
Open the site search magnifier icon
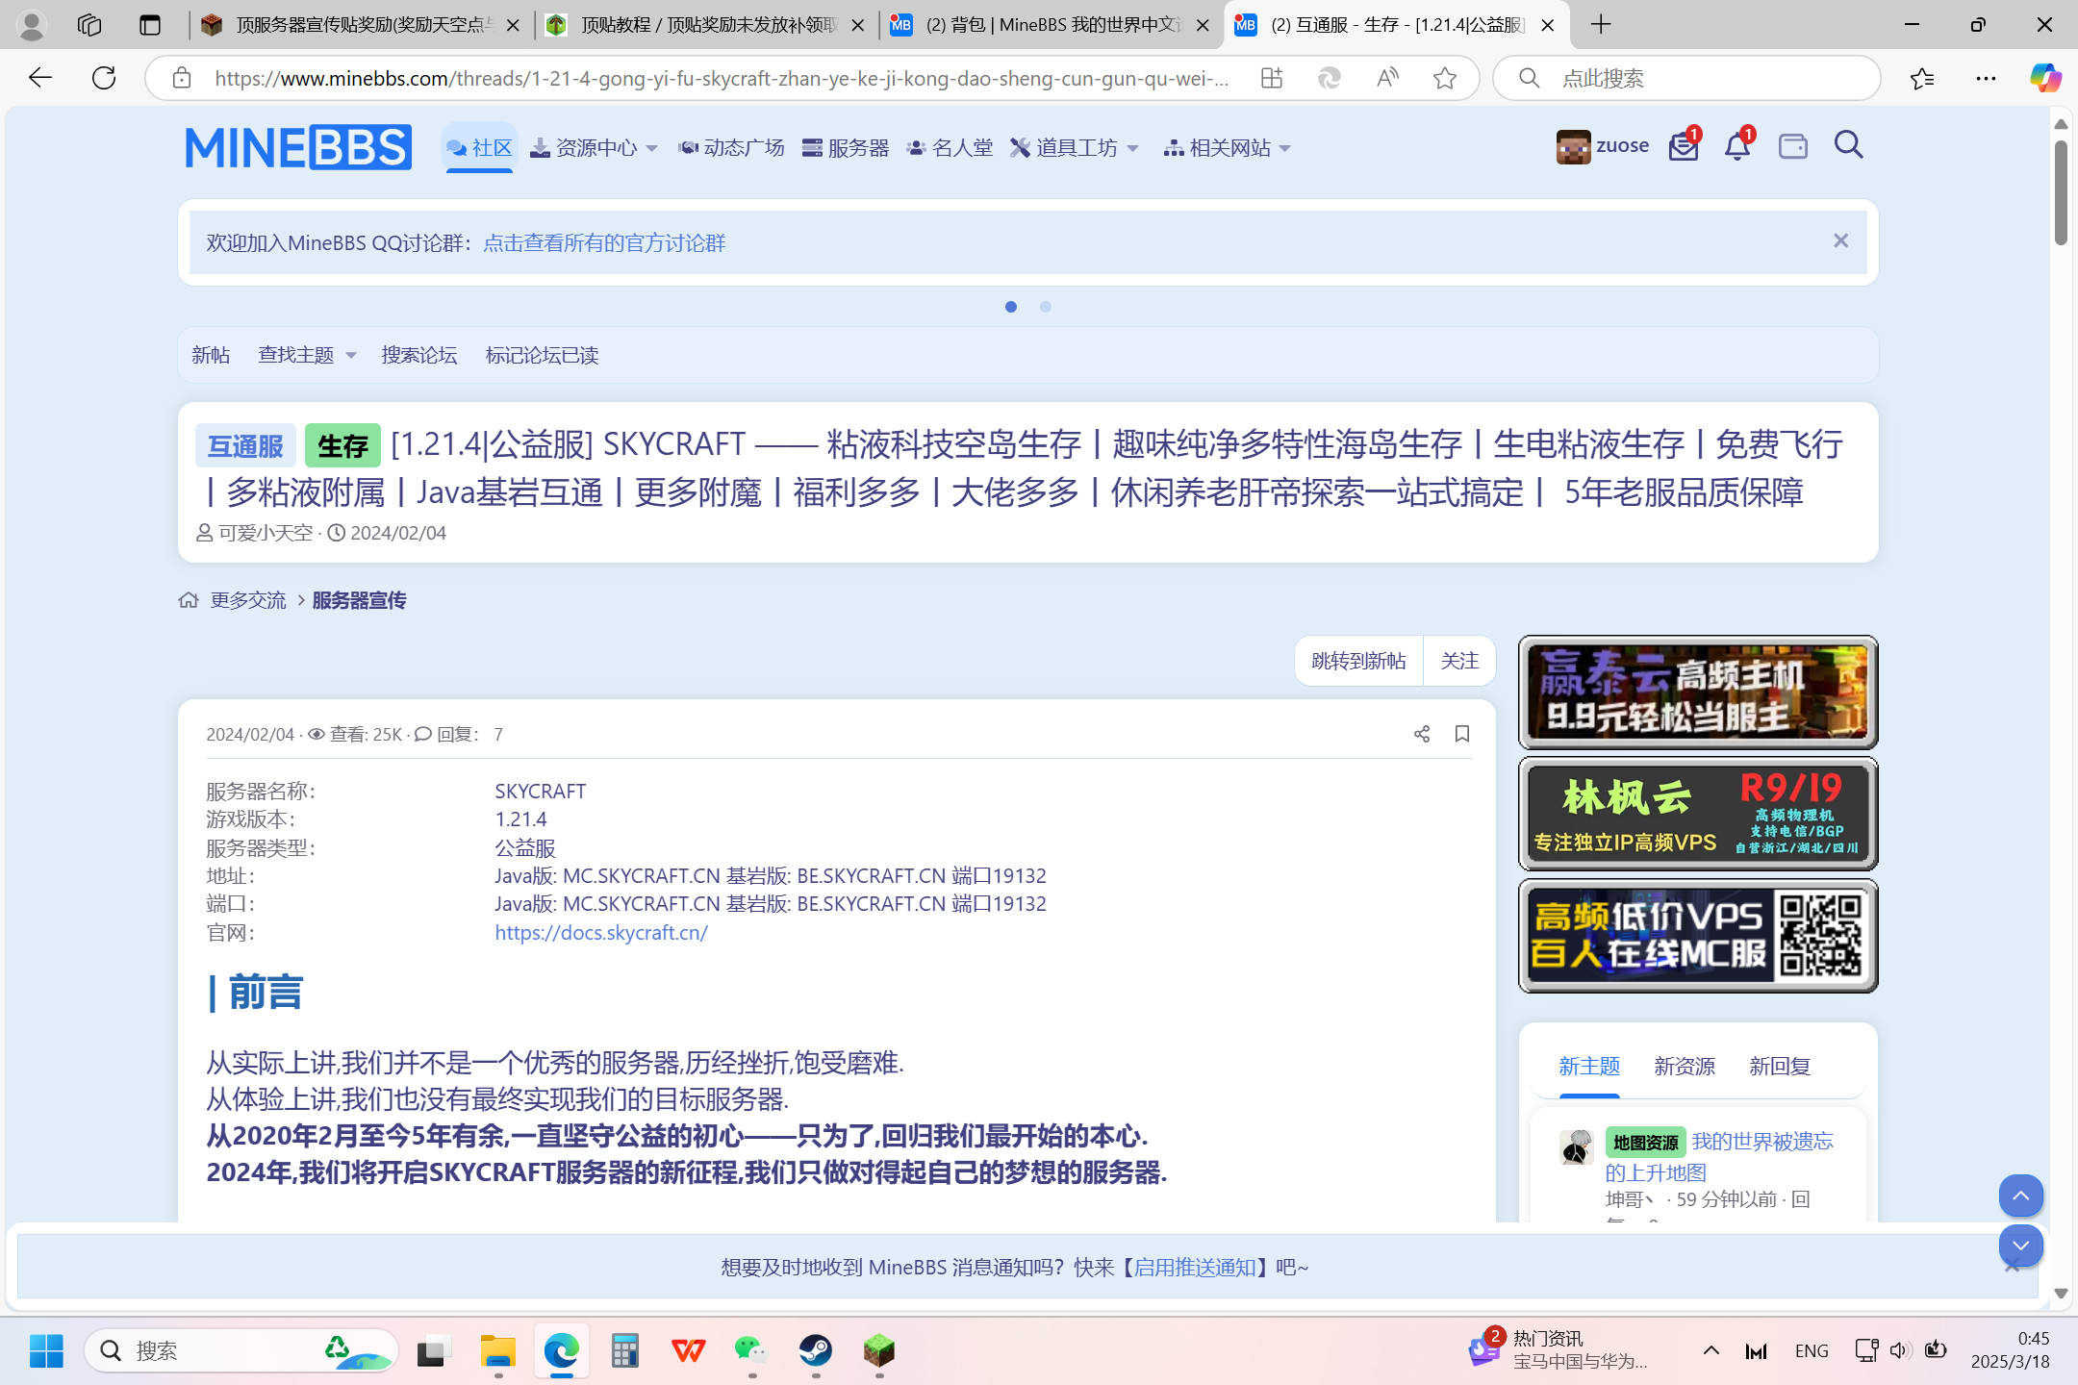click(1848, 146)
